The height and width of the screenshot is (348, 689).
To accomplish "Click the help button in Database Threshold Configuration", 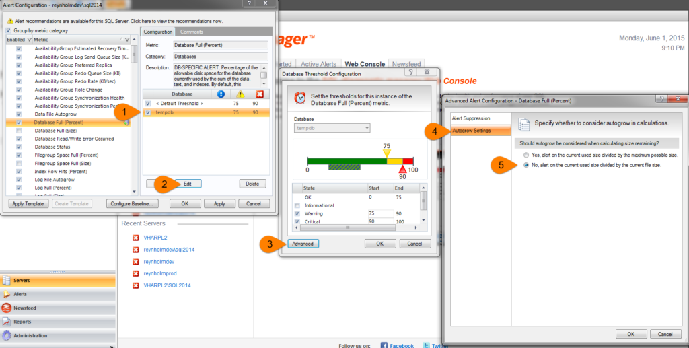I will tap(410, 71).
